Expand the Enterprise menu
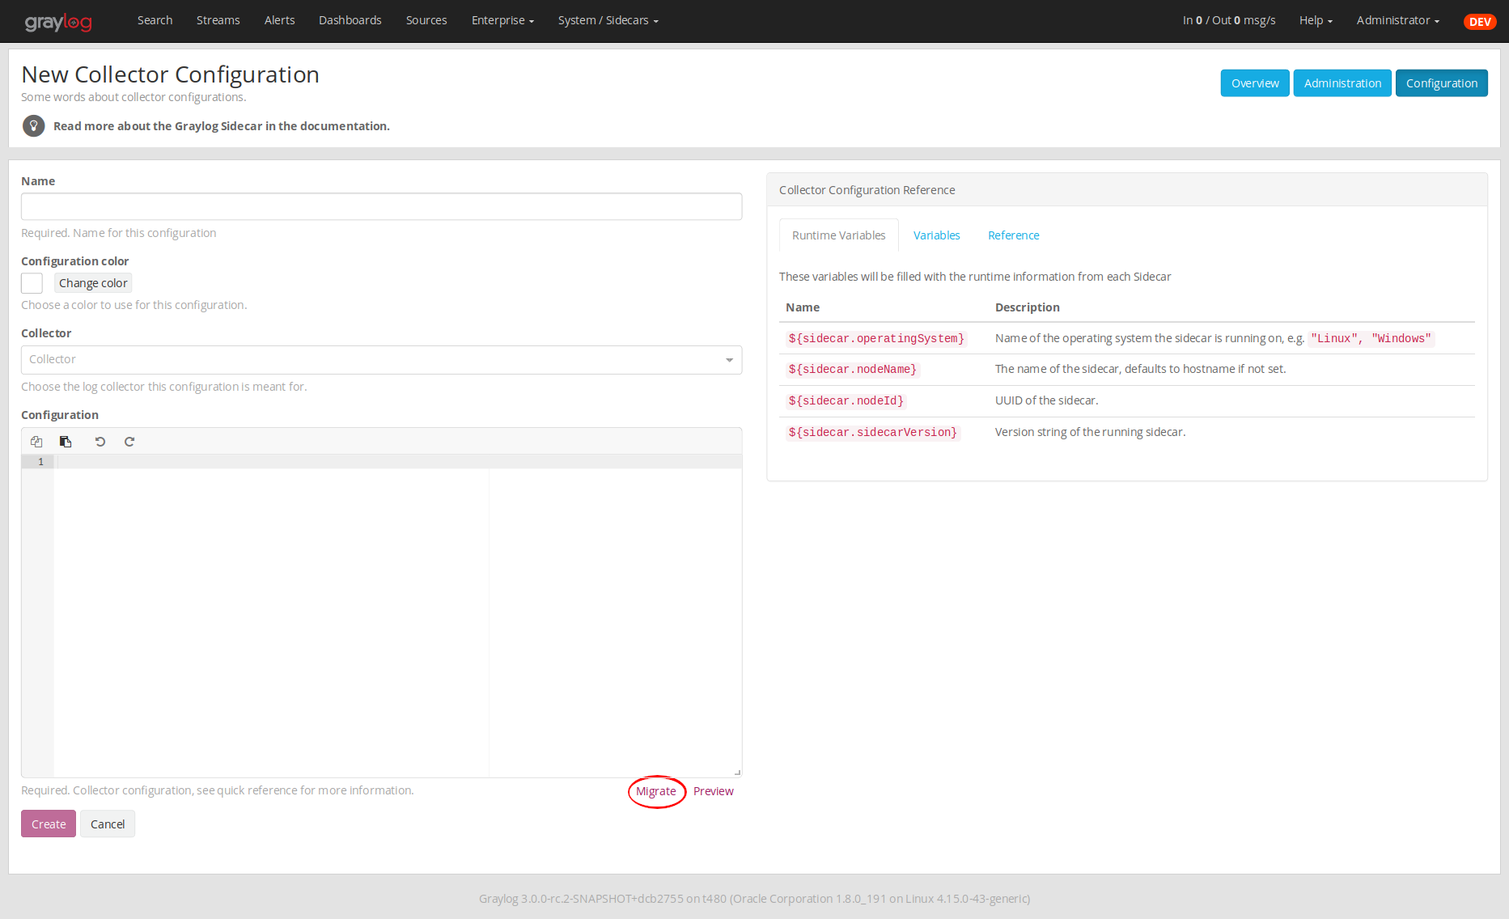The width and height of the screenshot is (1509, 919). tap(502, 20)
